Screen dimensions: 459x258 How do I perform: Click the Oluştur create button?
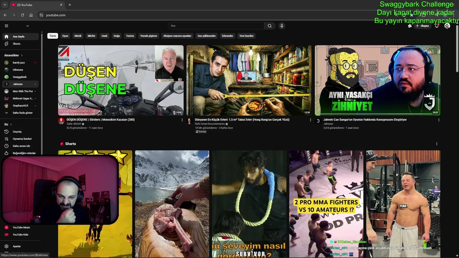422,26
